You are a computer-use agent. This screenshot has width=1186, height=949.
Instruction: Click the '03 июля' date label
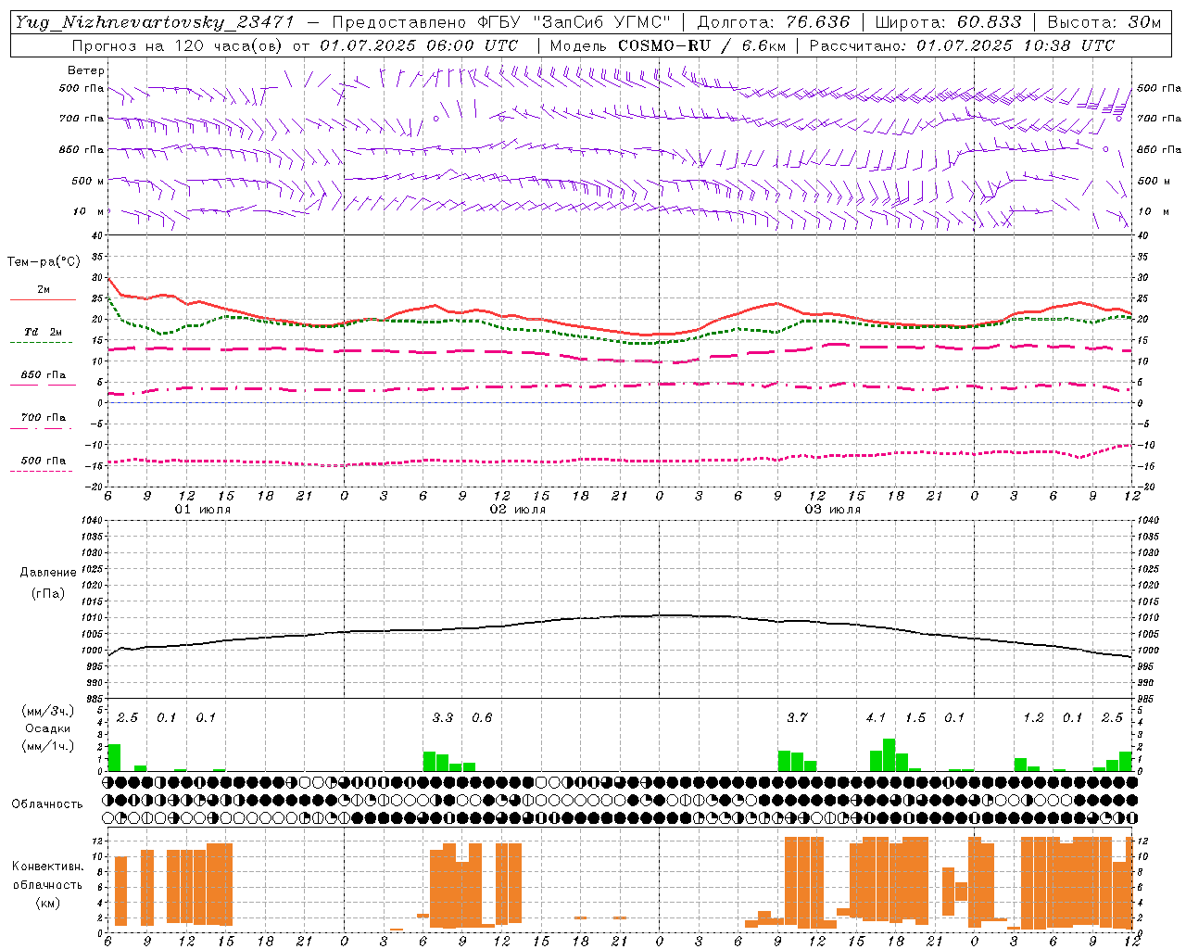[x=833, y=510]
